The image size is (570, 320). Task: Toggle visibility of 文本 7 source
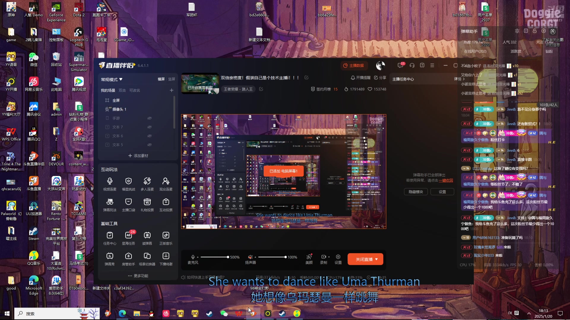[150, 127]
